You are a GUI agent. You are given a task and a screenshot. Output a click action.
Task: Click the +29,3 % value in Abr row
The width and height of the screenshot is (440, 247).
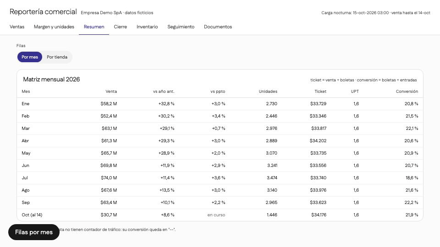point(166,140)
